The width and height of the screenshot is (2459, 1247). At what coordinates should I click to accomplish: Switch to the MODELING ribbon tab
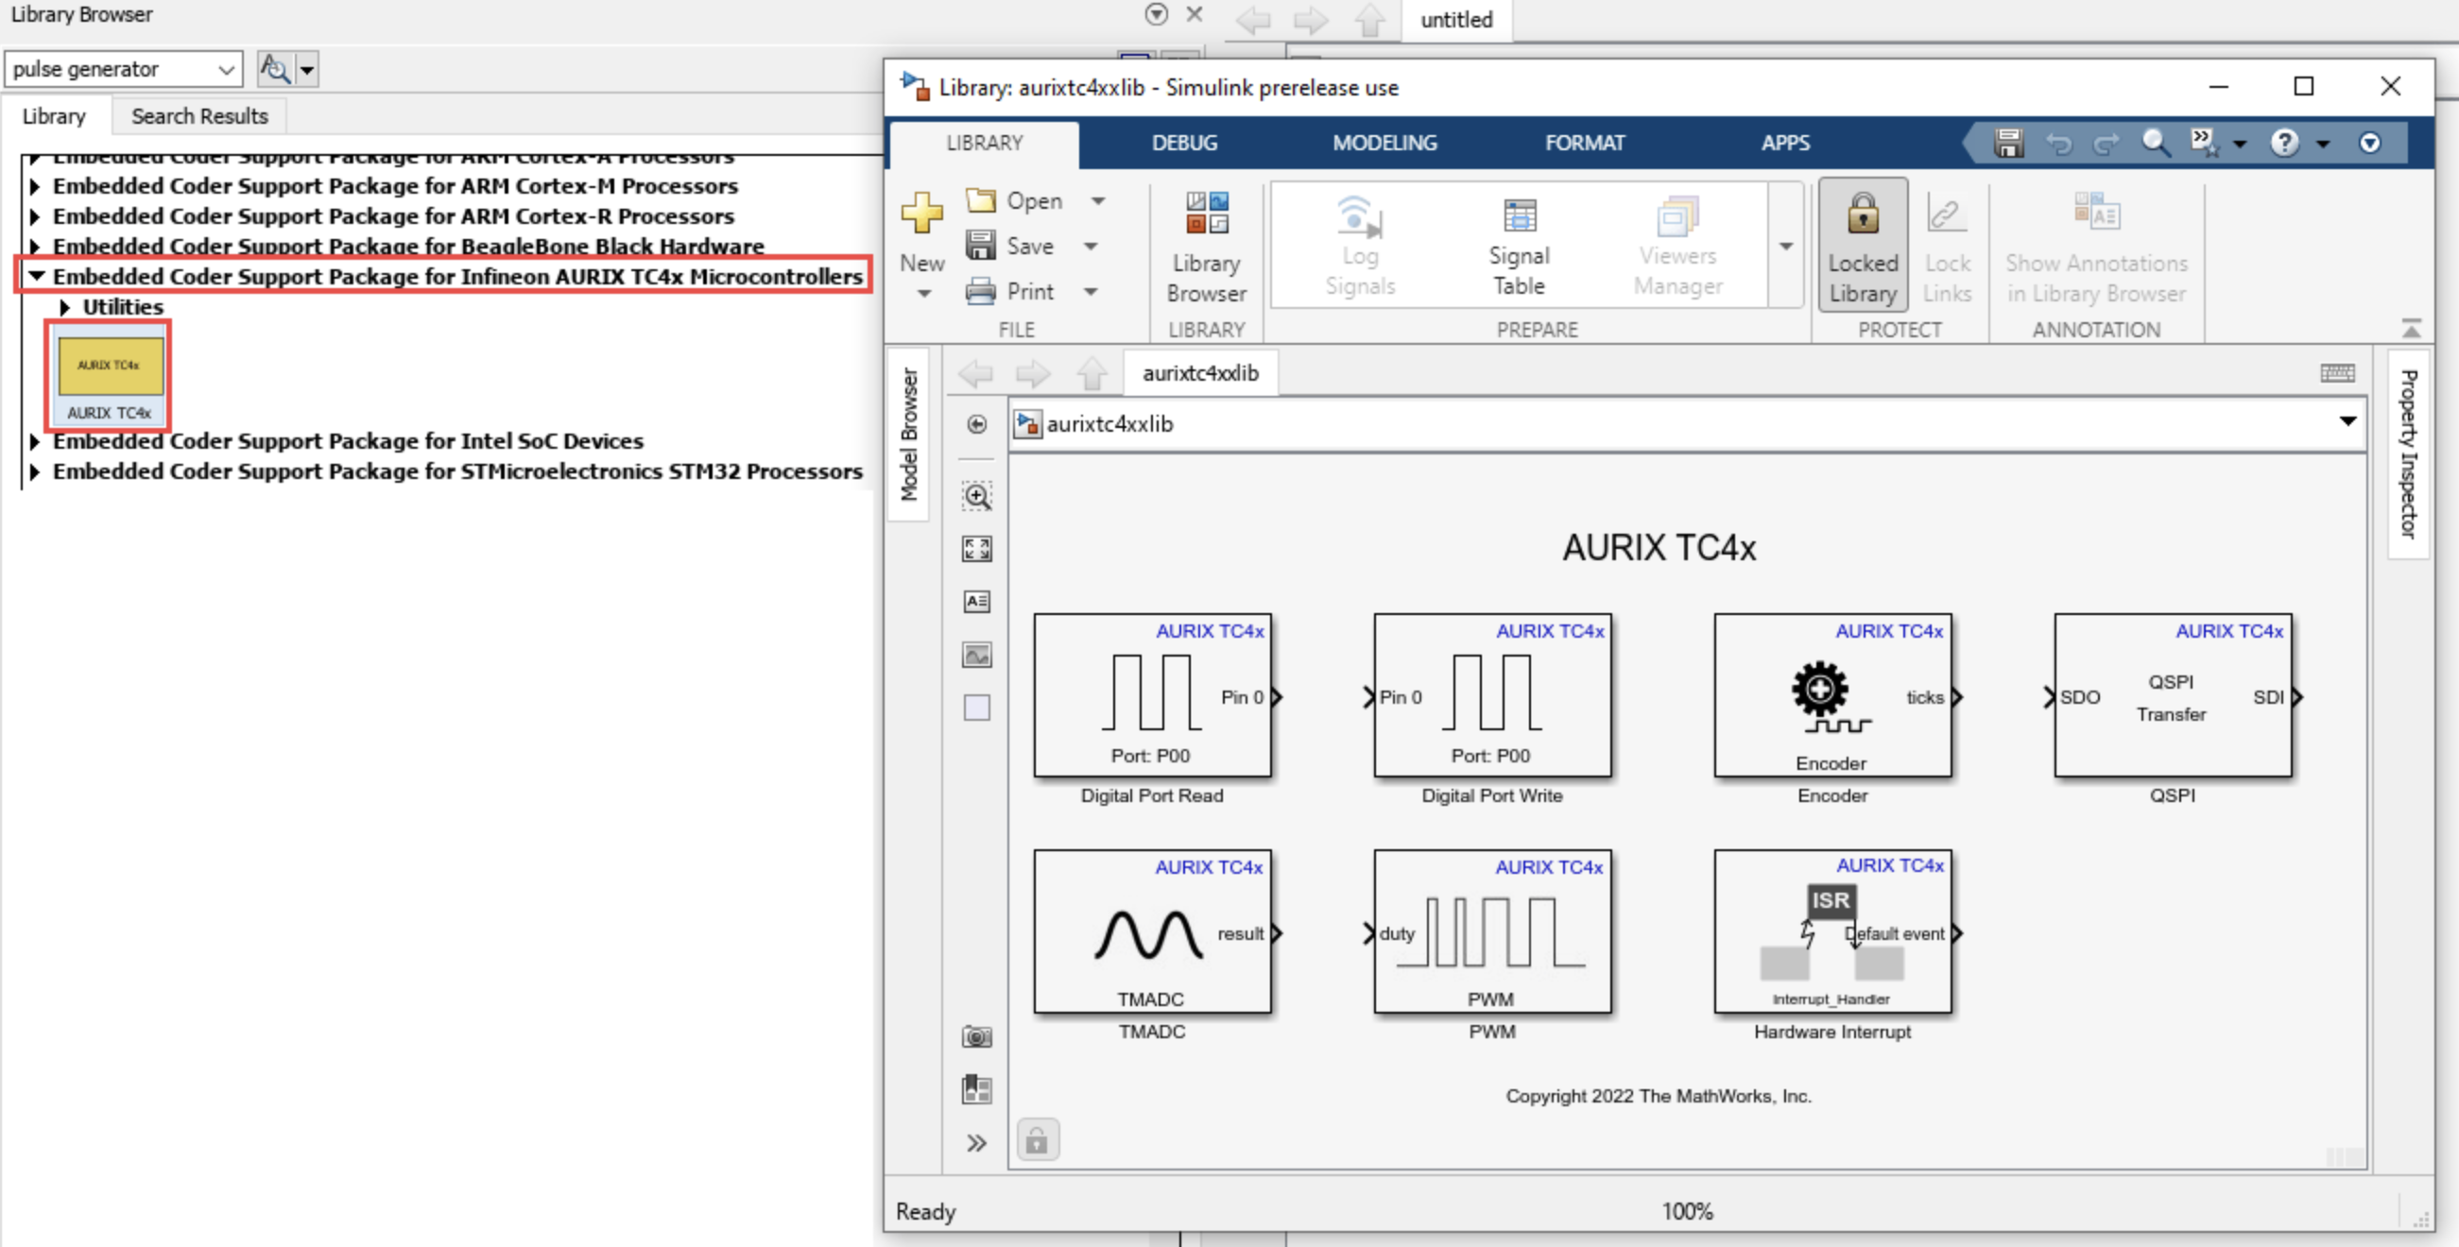(1384, 143)
